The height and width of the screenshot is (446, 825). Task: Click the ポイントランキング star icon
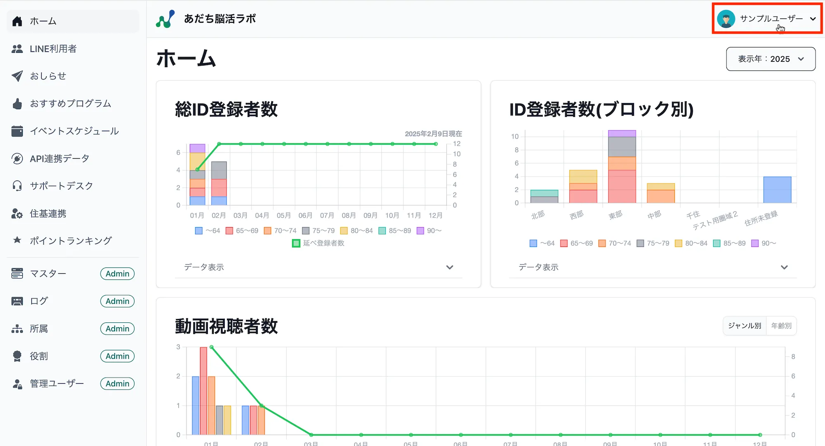[17, 240]
